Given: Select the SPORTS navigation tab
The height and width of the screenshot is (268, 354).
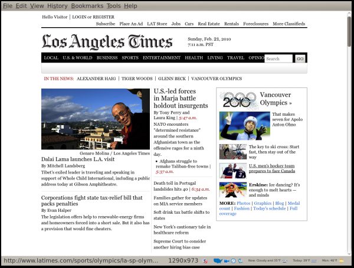Looking at the screenshot, I should (130, 58).
